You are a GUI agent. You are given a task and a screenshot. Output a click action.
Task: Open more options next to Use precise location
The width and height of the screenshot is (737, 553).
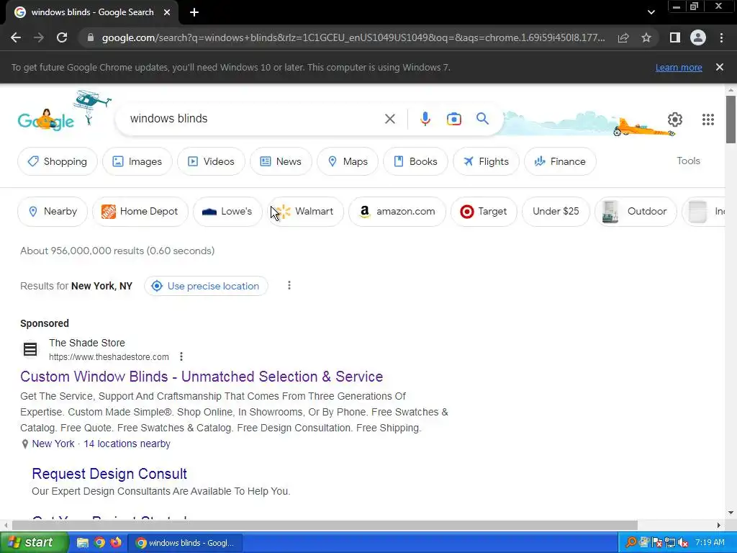coord(289,285)
